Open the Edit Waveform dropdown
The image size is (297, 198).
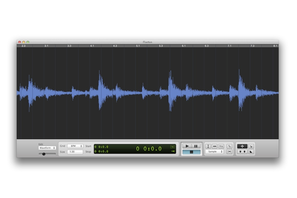(x=47, y=148)
